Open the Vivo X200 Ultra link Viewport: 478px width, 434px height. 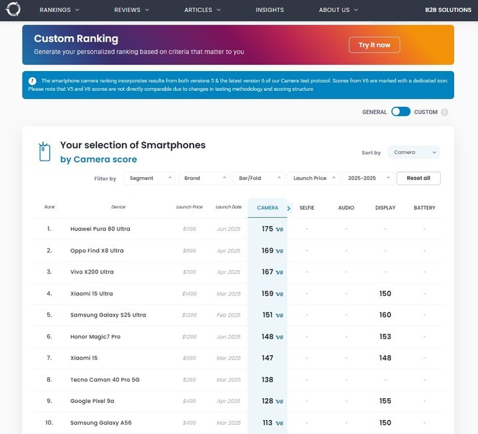pyautogui.click(x=92, y=272)
